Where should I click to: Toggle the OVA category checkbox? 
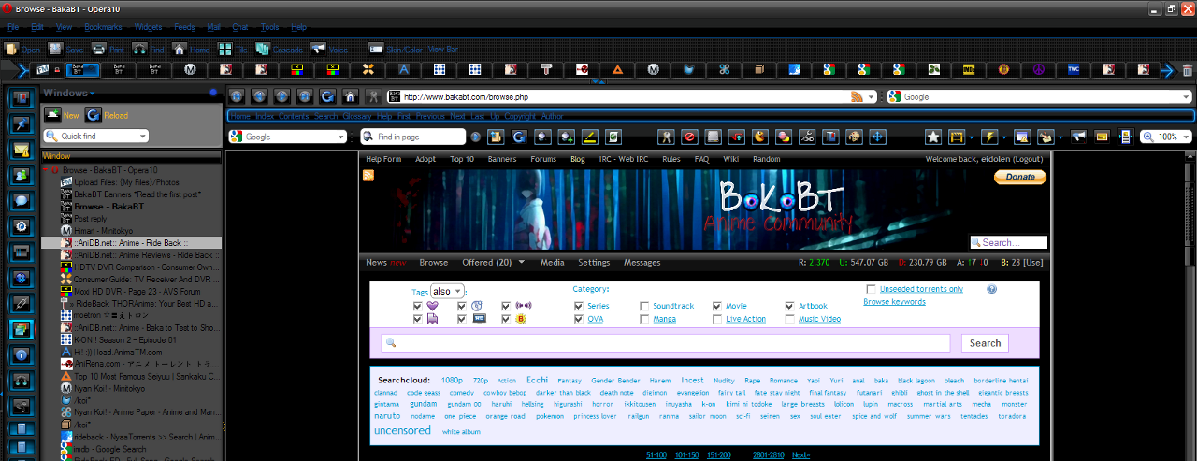point(579,319)
